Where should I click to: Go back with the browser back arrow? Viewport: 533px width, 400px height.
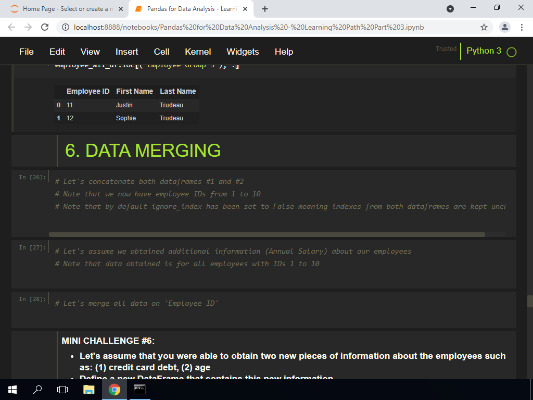[x=11, y=27]
